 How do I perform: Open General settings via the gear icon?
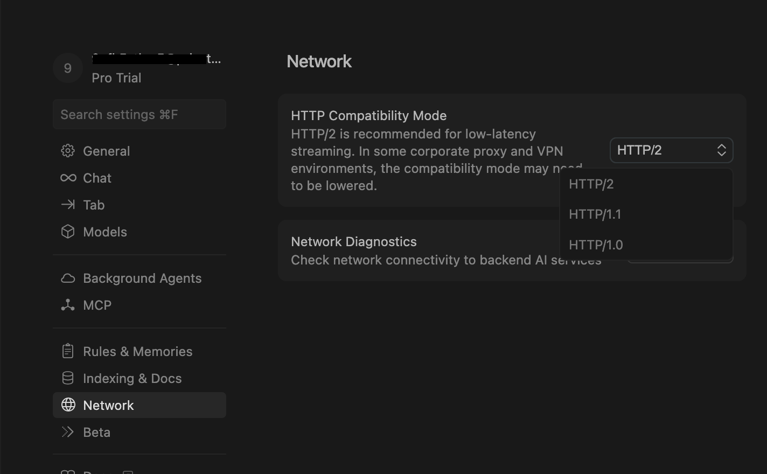[x=68, y=151]
